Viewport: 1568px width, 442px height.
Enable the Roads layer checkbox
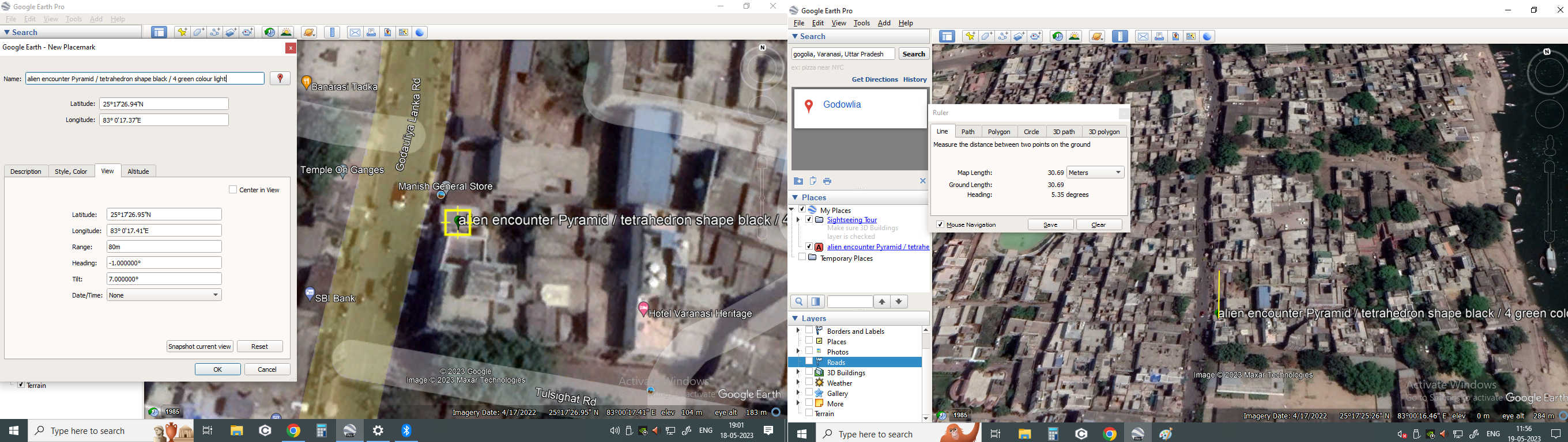point(809,362)
